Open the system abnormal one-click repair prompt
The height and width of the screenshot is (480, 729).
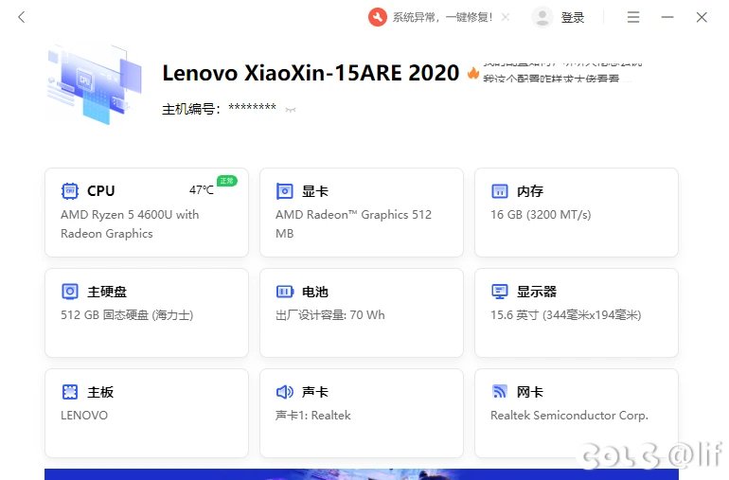coord(442,17)
